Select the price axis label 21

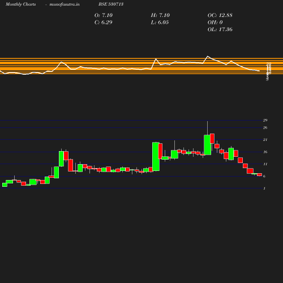click(265, 140)
